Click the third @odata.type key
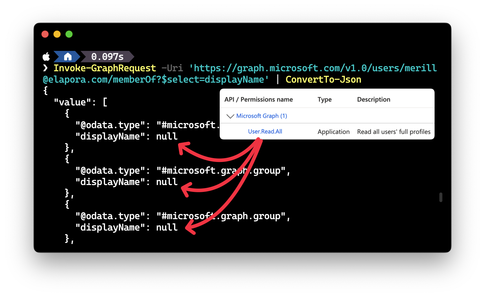Viewport: 485px width, 297px height. 110,216
